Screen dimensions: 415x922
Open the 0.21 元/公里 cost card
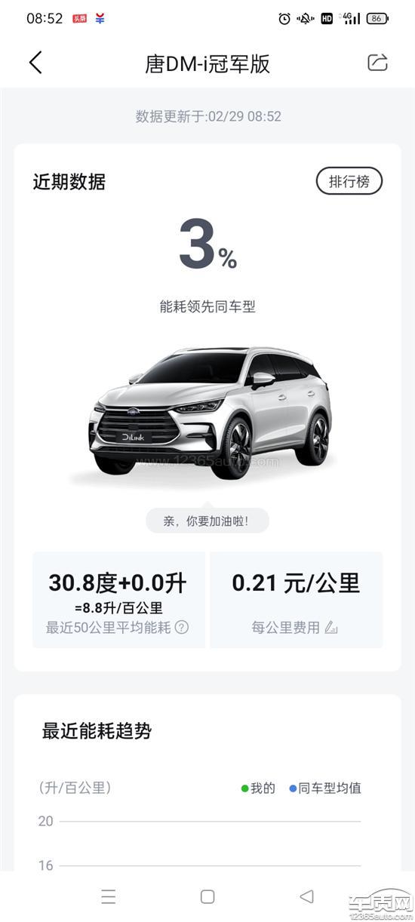(296, 600)
